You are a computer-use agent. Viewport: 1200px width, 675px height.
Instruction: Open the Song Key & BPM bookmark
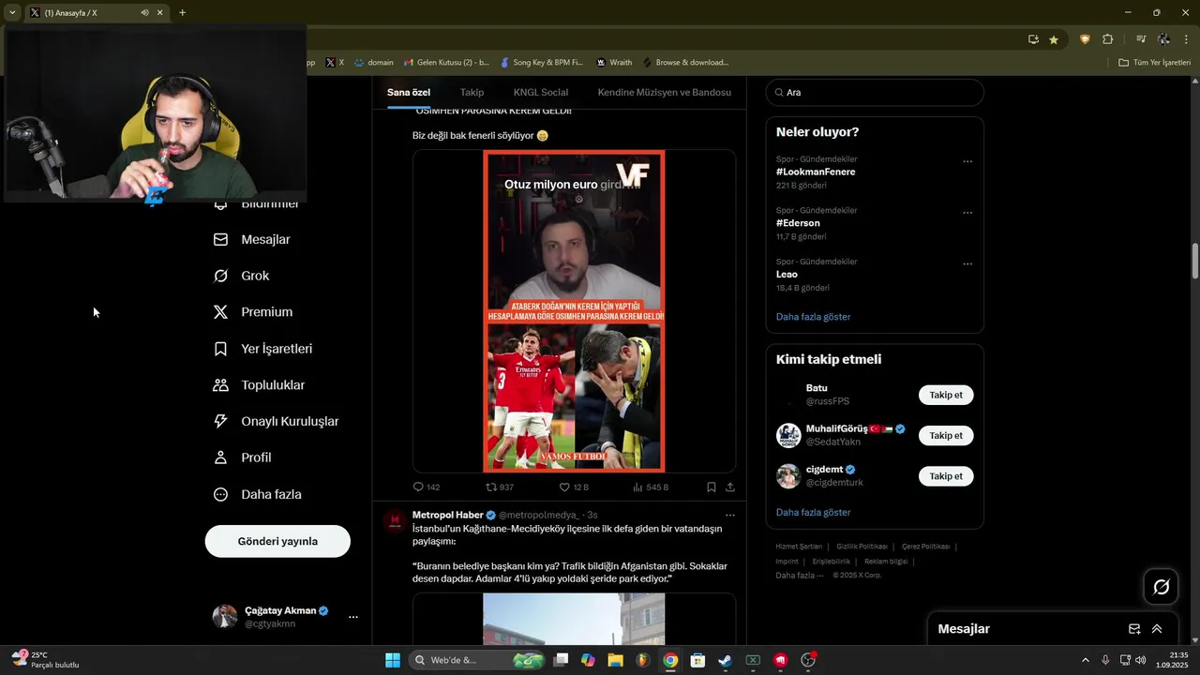pos(542,63)
